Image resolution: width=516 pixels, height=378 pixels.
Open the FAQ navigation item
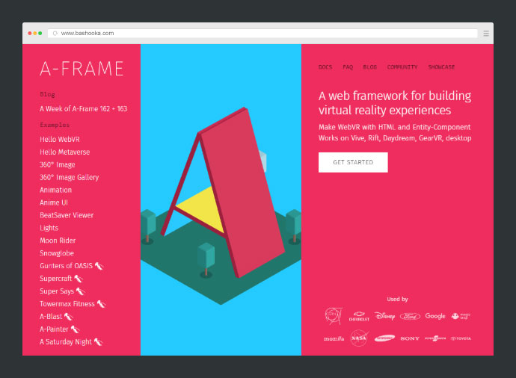(348, 67)
